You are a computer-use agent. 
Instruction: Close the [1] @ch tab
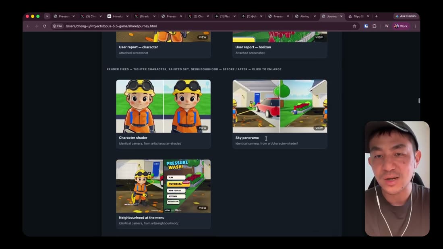(261, 17)
